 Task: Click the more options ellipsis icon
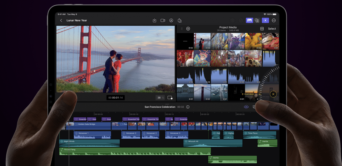click(x=273, y=20)
